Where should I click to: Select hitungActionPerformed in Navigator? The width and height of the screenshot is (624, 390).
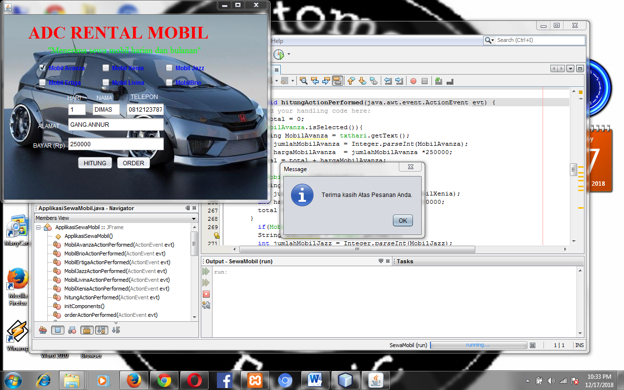(112, 297)
